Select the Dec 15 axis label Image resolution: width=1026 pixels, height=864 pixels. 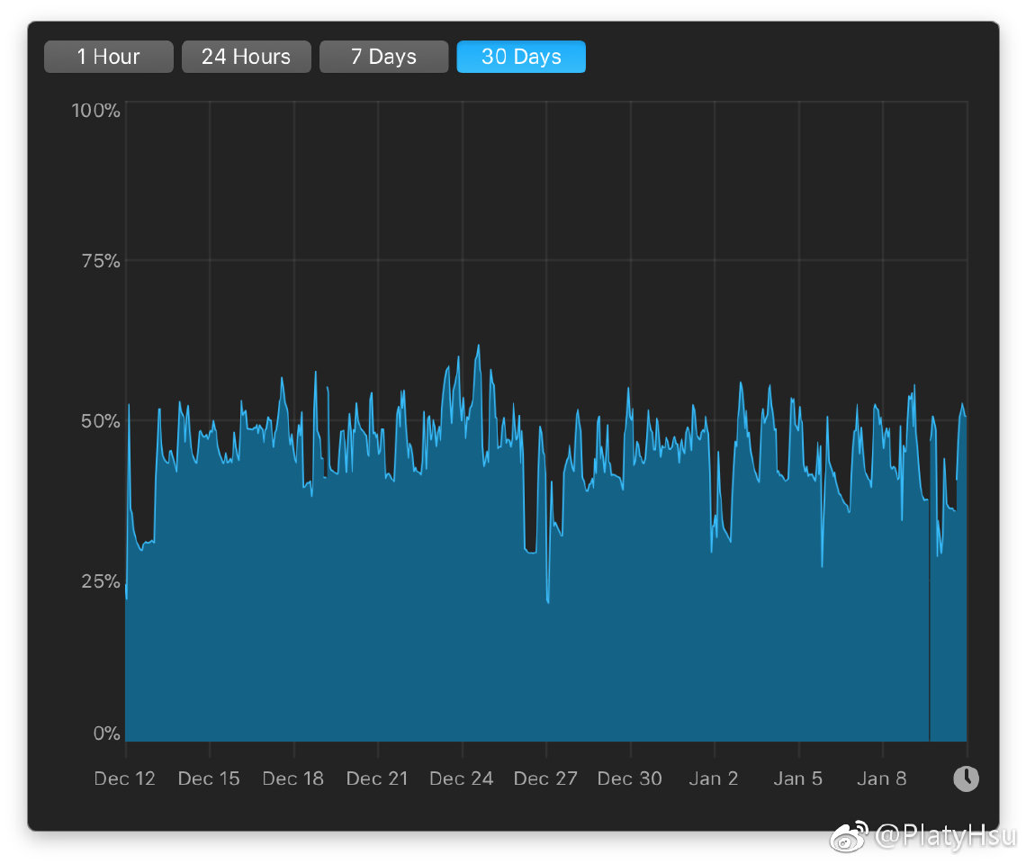(x=209, y=778)
